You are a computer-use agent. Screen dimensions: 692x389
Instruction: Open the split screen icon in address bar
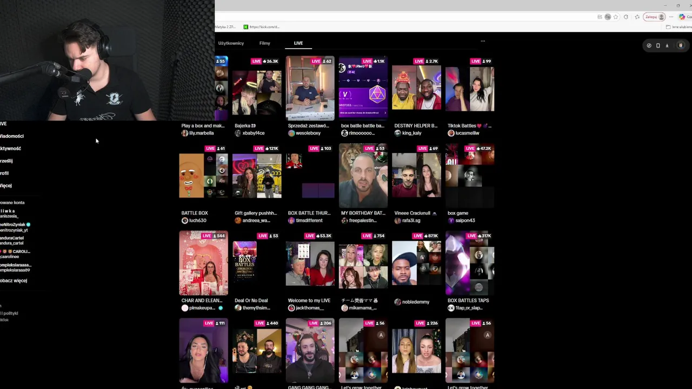tap(600, 17)
